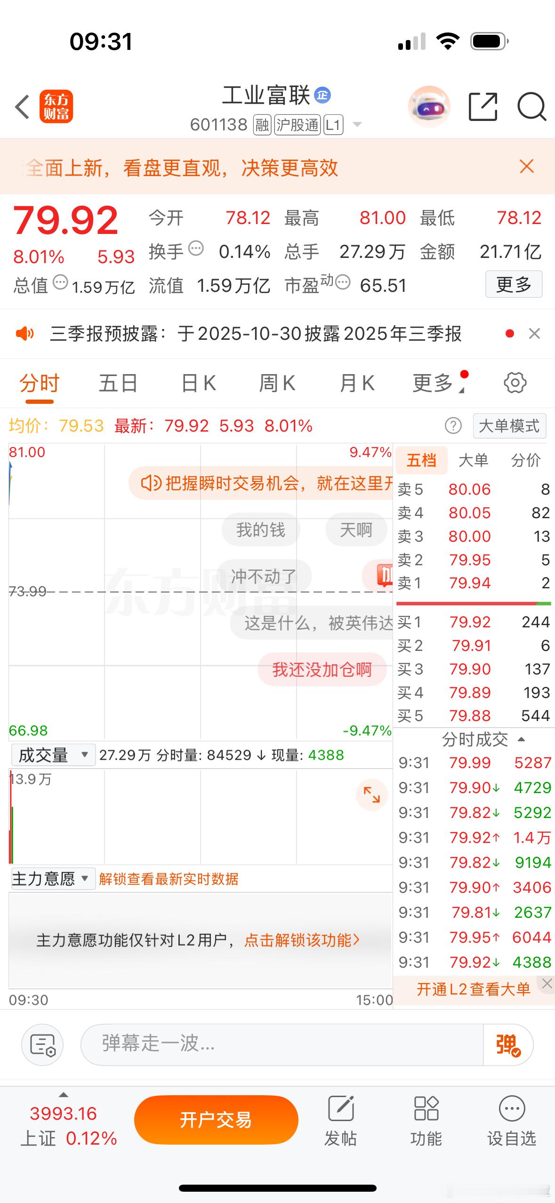Tap info icon next to 市盈动
555x1203 pixels.
pyautogui.click(x=343, y=282)
